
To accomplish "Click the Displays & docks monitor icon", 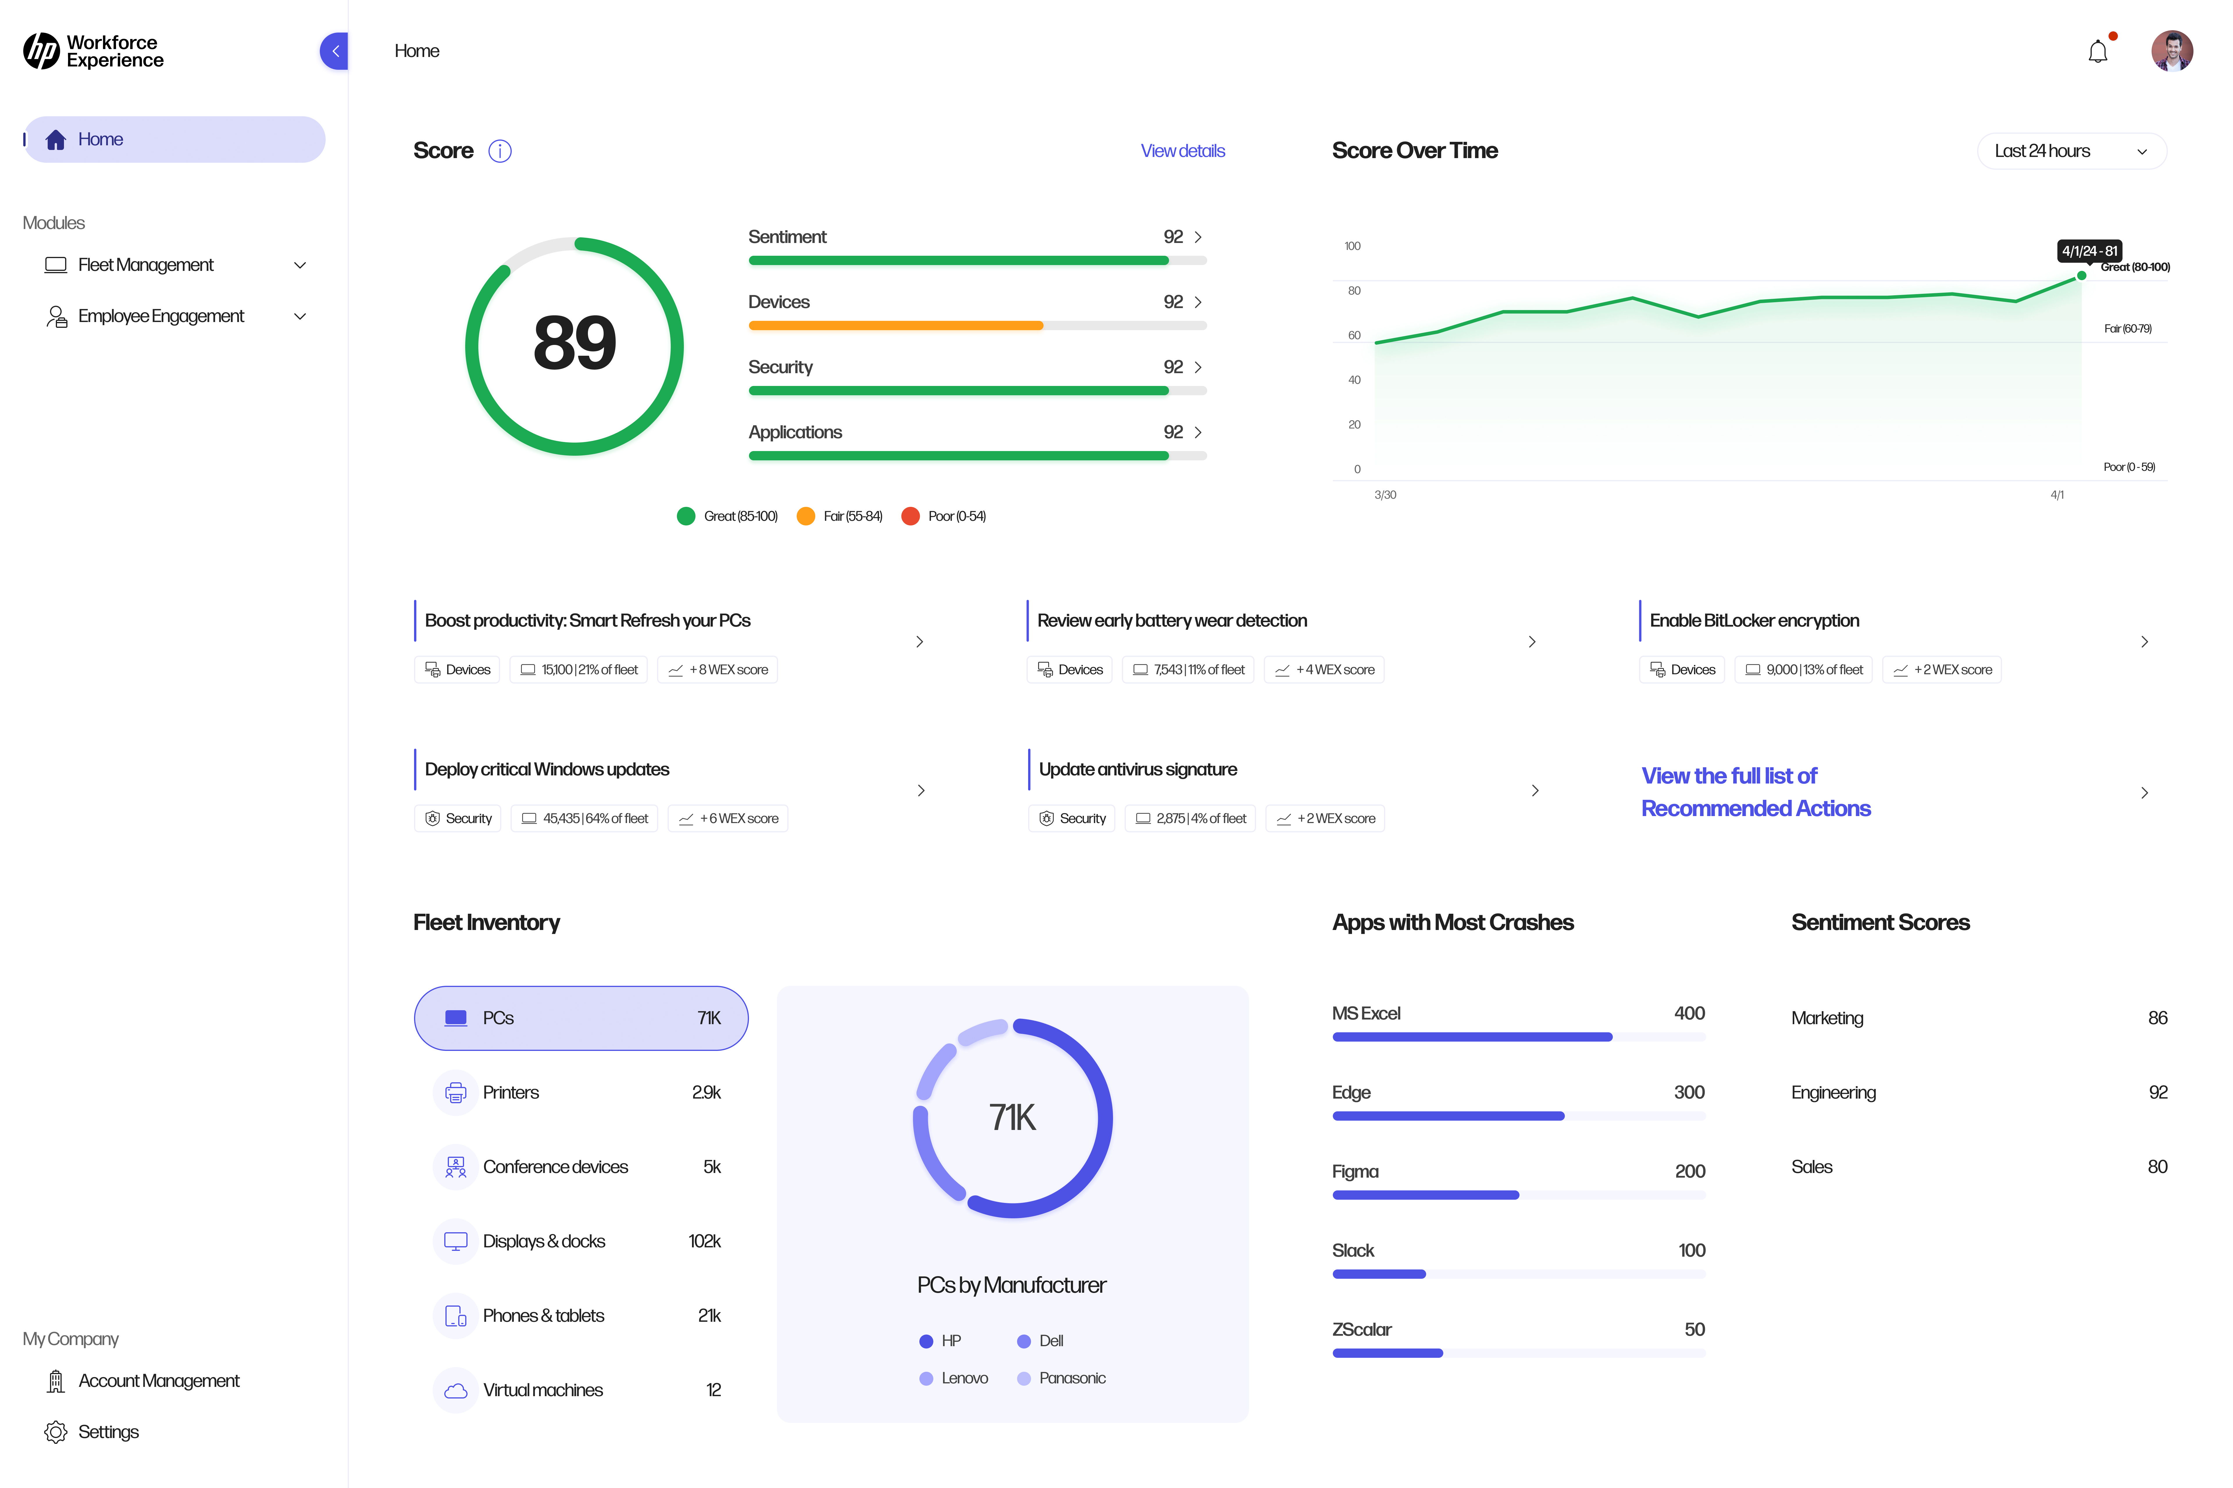I will (456, 1241).
